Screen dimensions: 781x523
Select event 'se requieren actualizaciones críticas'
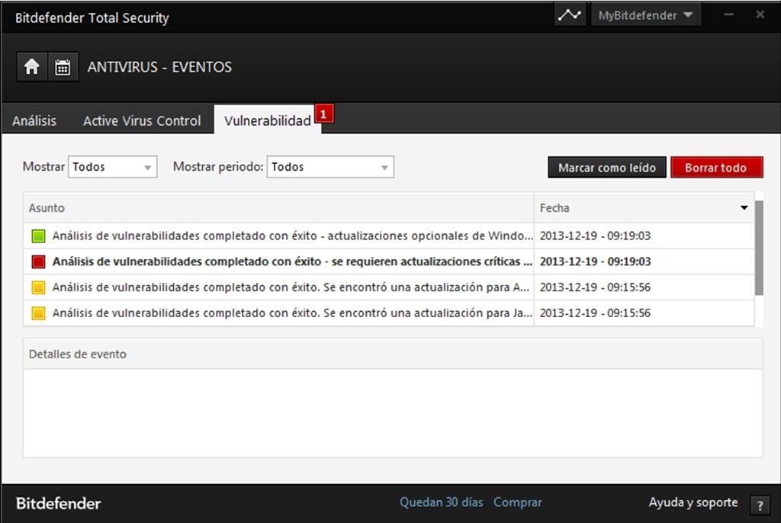tap(292, 261)
